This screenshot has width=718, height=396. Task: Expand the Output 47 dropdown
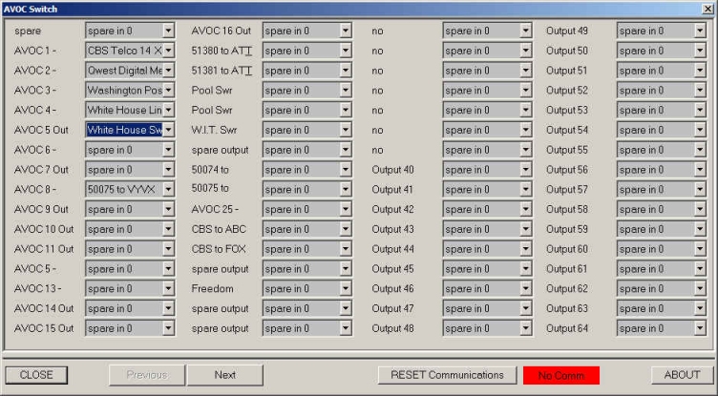[526, 308]
